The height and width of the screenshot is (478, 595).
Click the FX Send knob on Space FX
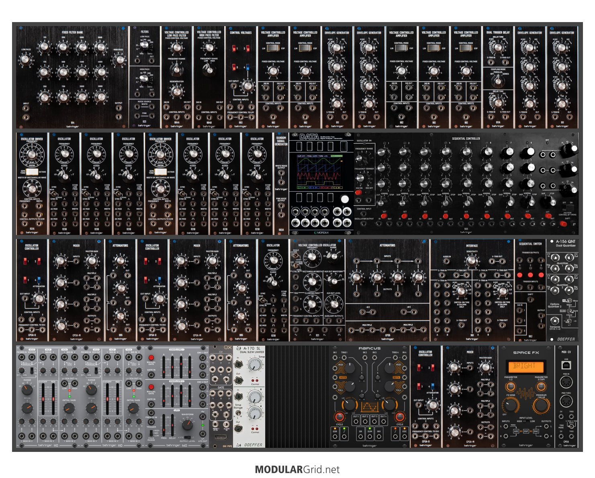pos(511,405)
